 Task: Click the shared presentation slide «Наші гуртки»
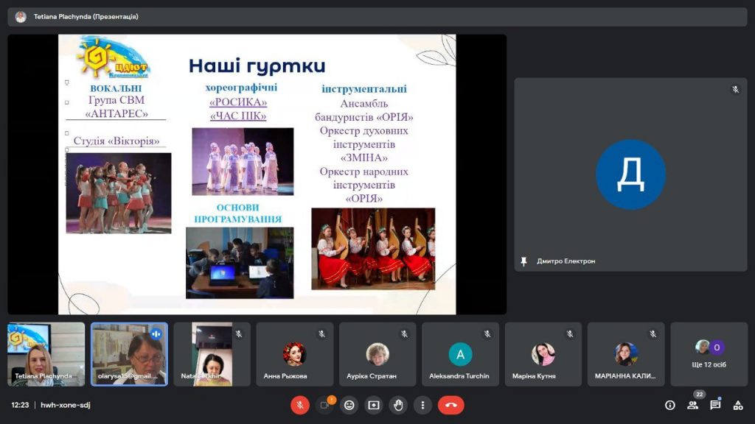tap(257, 174)
